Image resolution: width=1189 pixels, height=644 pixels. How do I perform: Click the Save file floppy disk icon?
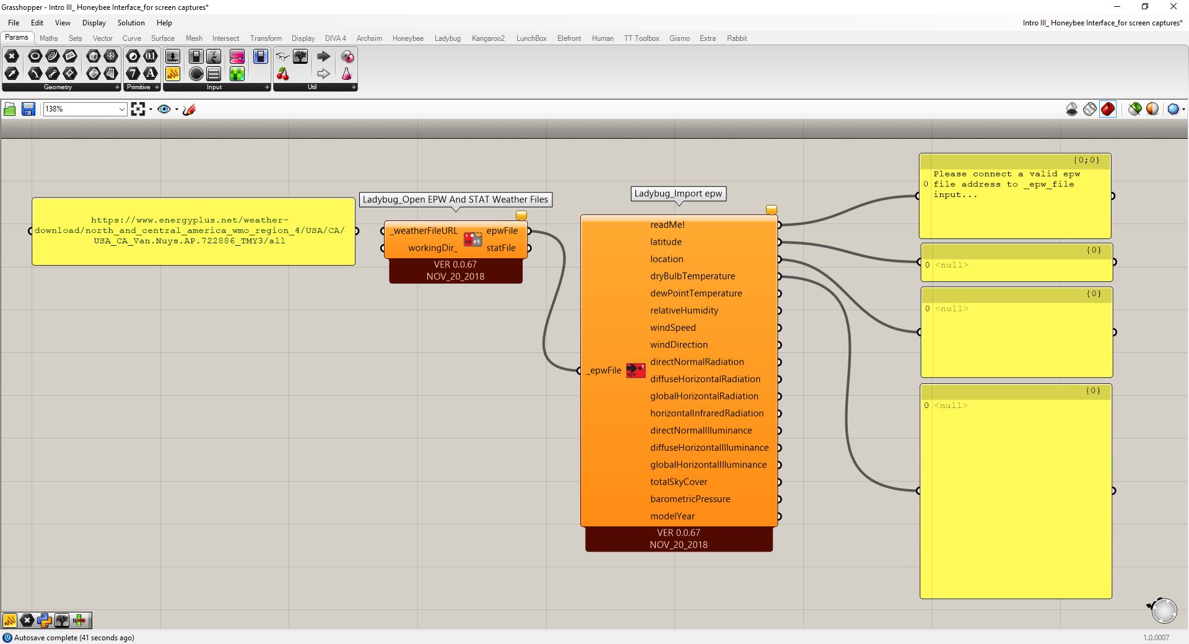(x=28, y=110)
